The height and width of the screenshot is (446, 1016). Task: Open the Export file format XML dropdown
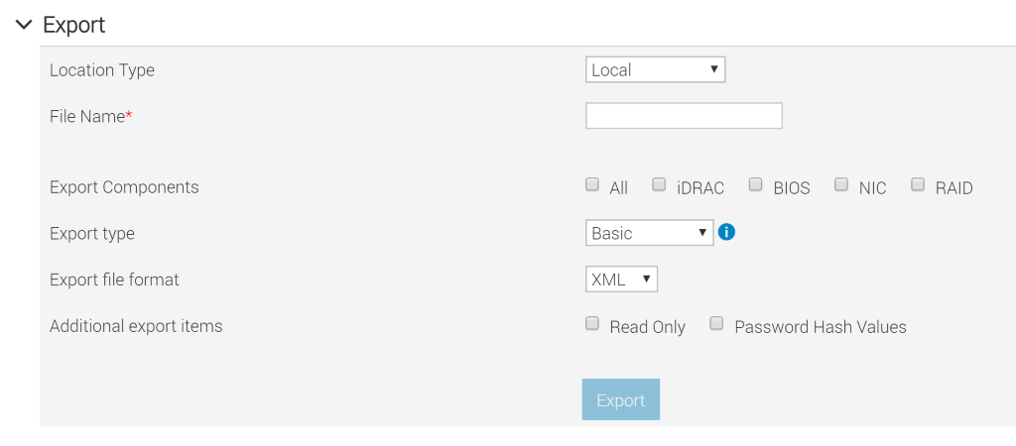click(x=621, y=279)
